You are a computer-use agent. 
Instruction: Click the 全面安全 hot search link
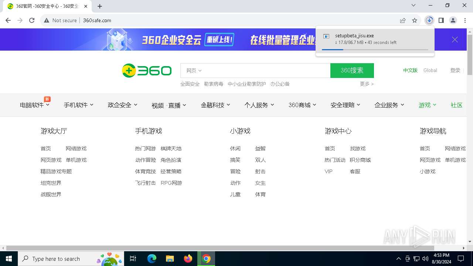click(190, 84)
